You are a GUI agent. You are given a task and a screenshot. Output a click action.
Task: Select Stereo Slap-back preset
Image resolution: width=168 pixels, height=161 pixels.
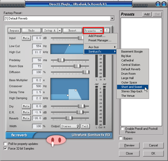point(133,91)
